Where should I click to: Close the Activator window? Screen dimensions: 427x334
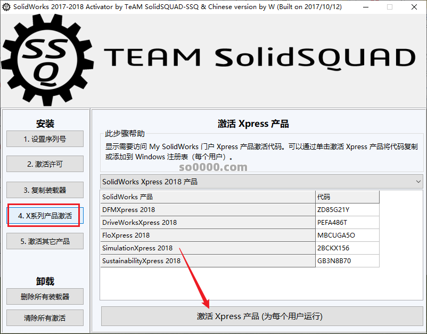tap(414, 7)
